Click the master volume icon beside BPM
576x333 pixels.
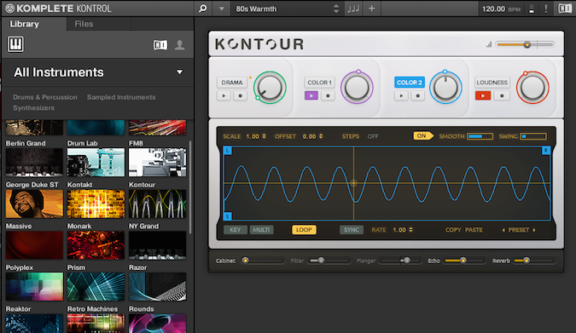pyautogui.click(x=532, y=9)
